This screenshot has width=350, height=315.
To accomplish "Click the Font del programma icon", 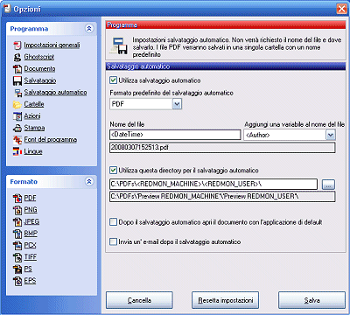I will click(17, 140).
